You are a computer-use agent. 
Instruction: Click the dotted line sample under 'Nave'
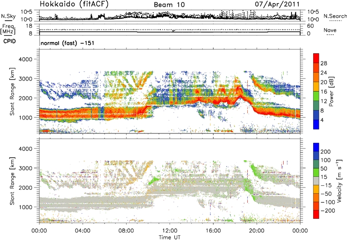click(x=330, y=35)
